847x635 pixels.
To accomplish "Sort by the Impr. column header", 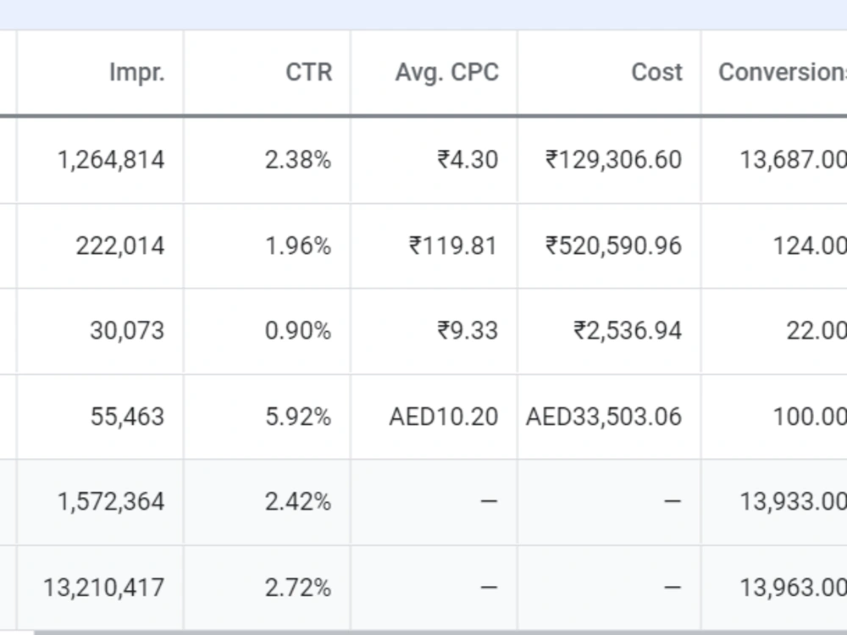I will pos(136,72).
